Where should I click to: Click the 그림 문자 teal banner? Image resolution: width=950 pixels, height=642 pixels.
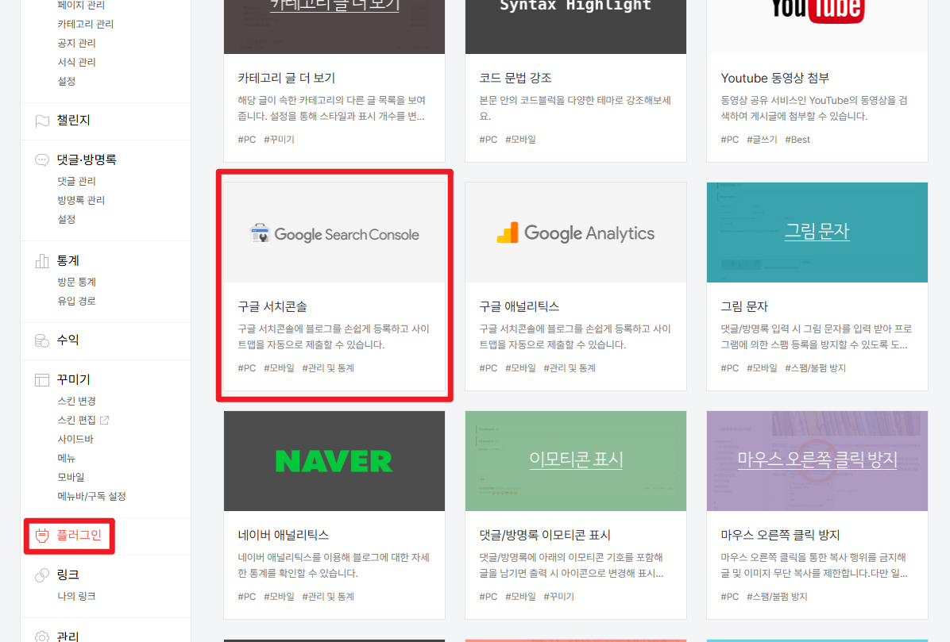point(817,233)
